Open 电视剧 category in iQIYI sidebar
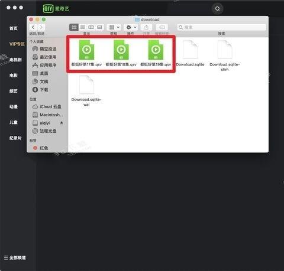 [x=15, y=60]
